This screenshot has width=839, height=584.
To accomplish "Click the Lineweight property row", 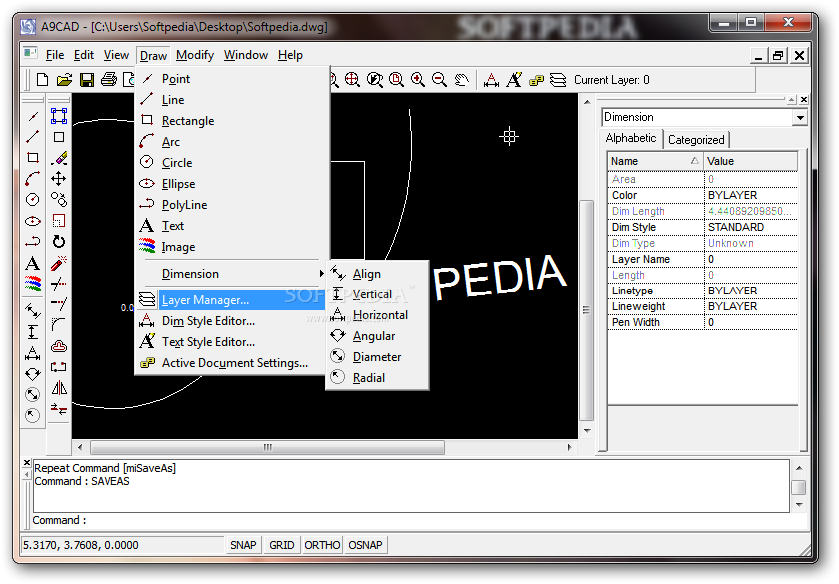I will [703, 307].
